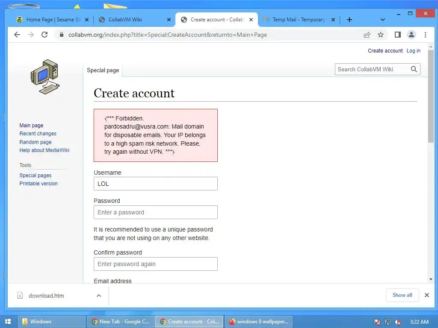The image size is (438, 328).
Task: Click the 3:22 AM taskbar clock
Action: (419, 322)
